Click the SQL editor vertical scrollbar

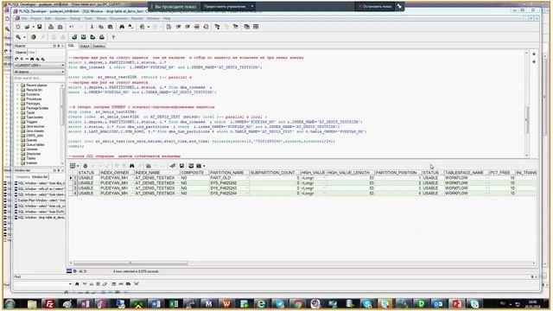click(x=527, y=104)
